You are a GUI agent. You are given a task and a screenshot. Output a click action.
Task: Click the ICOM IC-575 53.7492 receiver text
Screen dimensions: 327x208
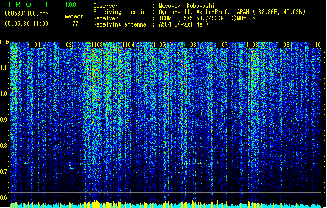click(x=208, y=18)
